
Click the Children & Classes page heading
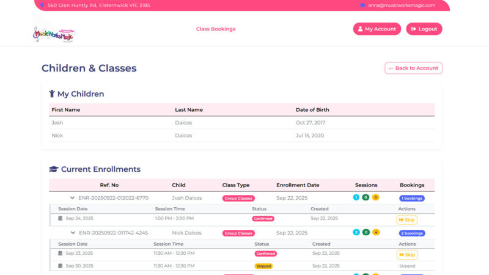(89, 68)
